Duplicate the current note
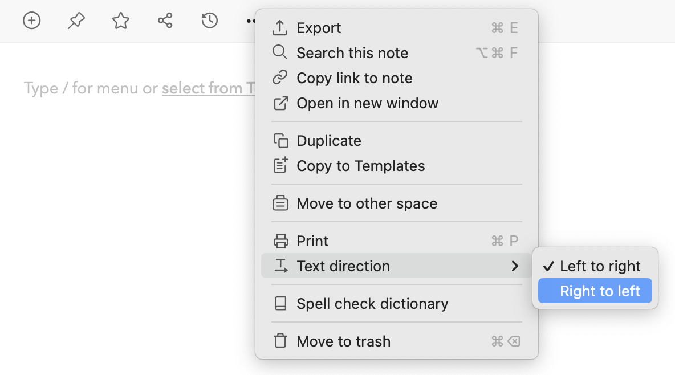The height and width of the screenshot is (375, 675). tap(328, 141)
